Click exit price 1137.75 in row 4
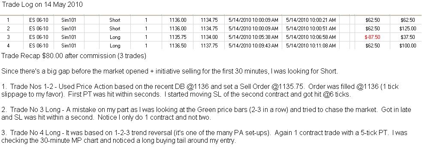This screenshot has width=422, height=156. coord(209,46)
